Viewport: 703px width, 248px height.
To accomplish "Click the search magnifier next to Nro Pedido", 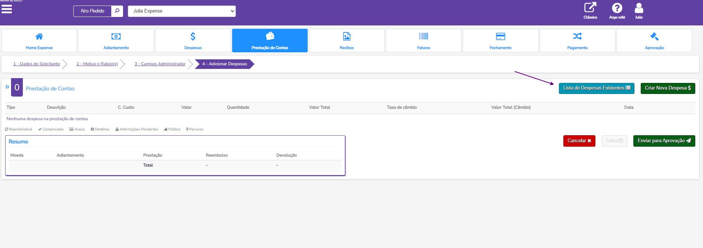I will coord(117,11).
